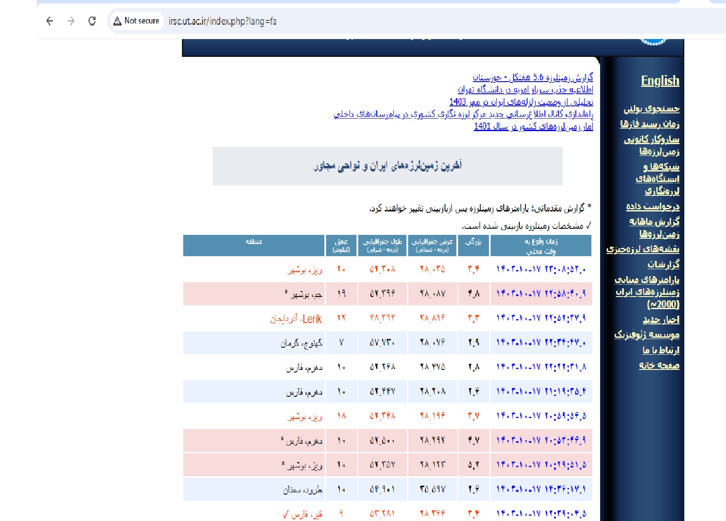Open گزارش ماهانه زمین‌لرزه‌ها link
The height and width of the screenshot is (521, 726).
point(654,228)
